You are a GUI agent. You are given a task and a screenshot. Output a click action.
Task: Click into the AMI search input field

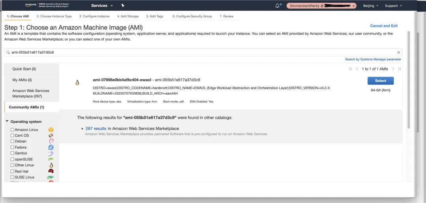click(203, 52)
